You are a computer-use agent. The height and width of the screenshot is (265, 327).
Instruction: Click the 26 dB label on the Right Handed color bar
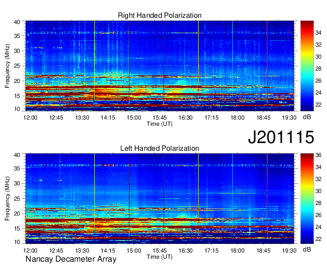coord(318,81)
